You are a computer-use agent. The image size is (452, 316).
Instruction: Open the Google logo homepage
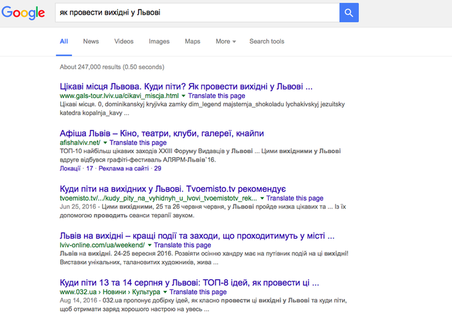point(23,13)
